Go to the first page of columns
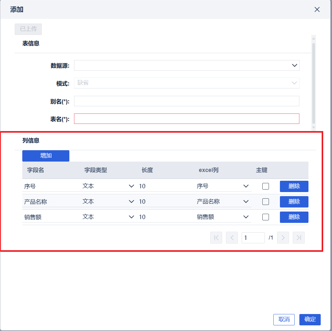 click(216, 238)
